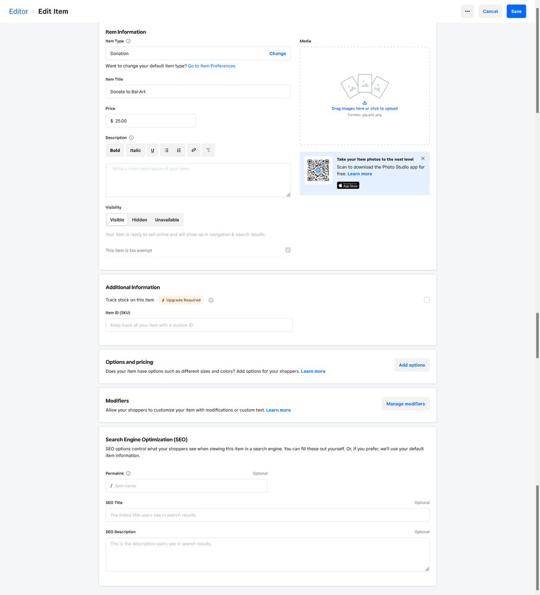
Task: Open Manage modifiers
Action: pyautogui.click(x=405, y=404)
